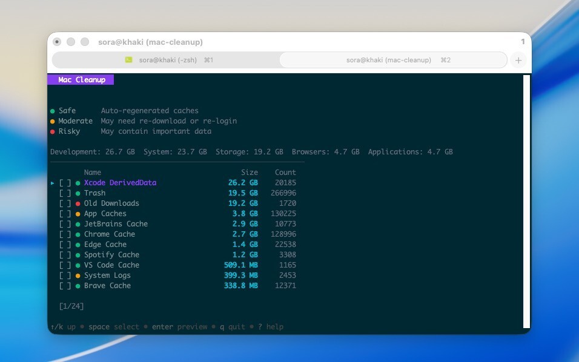The width and height of the screenshot is (579, 362).
Task: Click the Count column header
Action: pos(285,173)
